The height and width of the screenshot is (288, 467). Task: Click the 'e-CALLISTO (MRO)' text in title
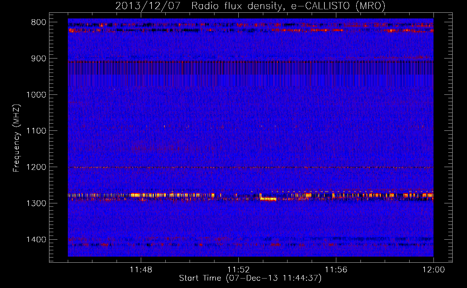[x=338, y=6]
